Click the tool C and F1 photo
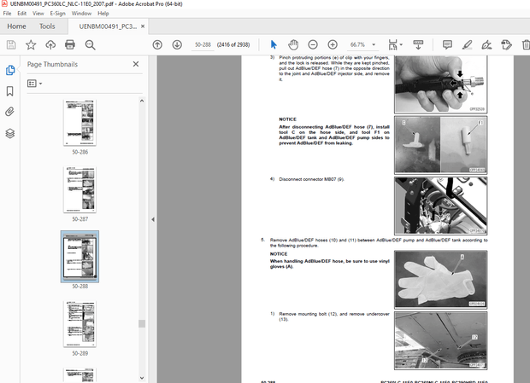530x383 pixels. click(441, 145)
